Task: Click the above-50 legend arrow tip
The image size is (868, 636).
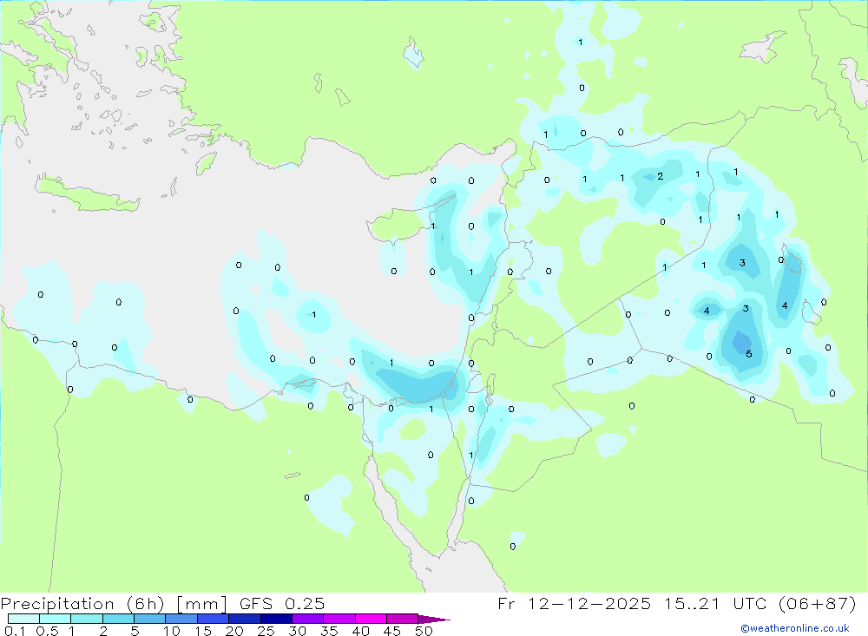Action: [435, 620]
